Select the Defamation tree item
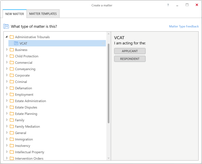Image resolution: width=202 pixels, height=164 pixels. 23,88
